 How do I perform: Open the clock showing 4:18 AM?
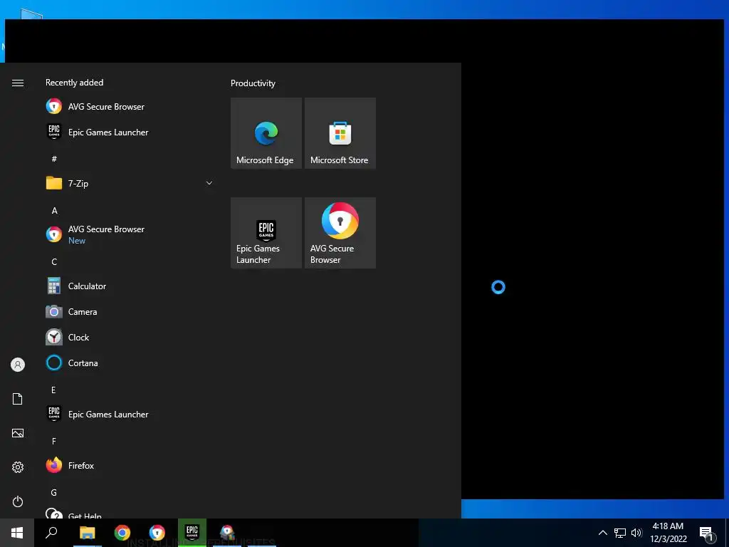click(668, 533)
